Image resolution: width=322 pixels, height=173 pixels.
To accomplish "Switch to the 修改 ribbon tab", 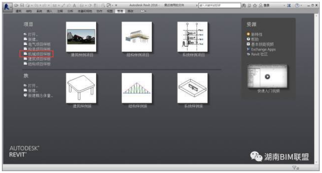I will tap(130, 11).
